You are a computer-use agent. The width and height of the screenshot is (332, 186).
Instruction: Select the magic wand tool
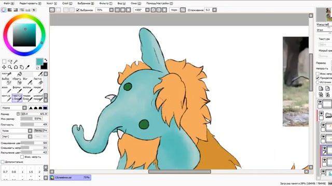tap(16, 61)
